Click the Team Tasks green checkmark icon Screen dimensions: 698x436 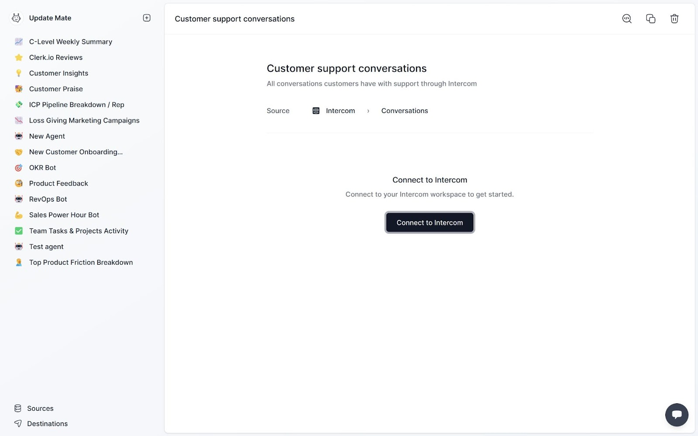(x=19, y=231)
